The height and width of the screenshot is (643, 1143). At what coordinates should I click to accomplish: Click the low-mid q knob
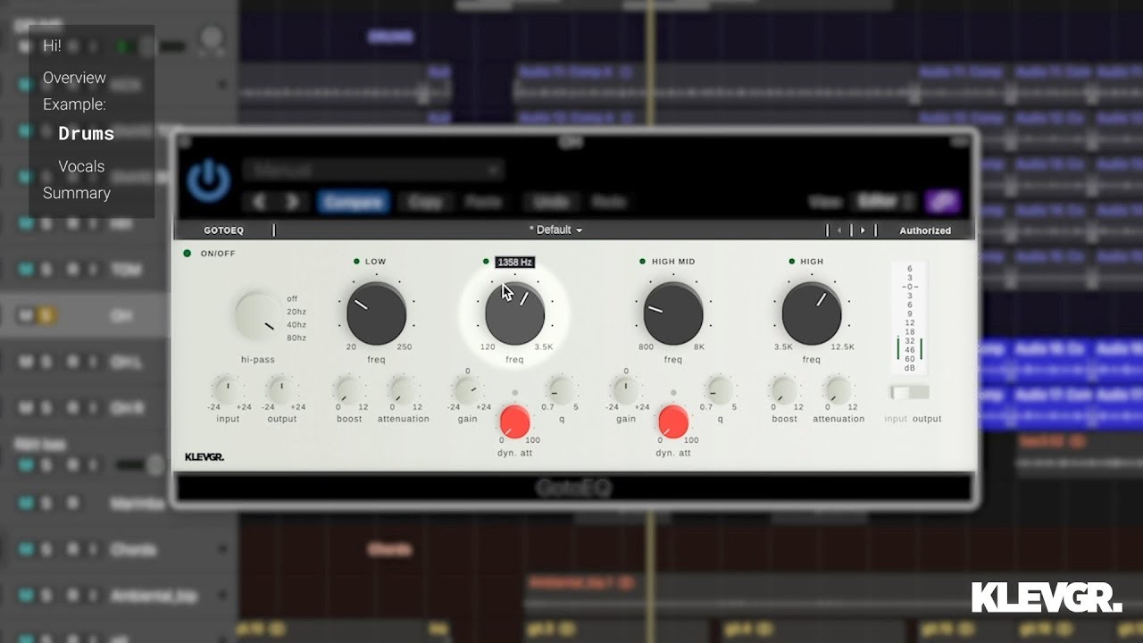point(561,389)
